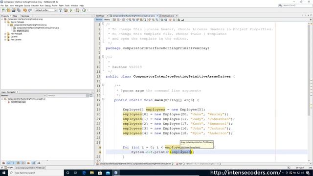Click hint lightbulb on the println line

click(x=100, y=152)
